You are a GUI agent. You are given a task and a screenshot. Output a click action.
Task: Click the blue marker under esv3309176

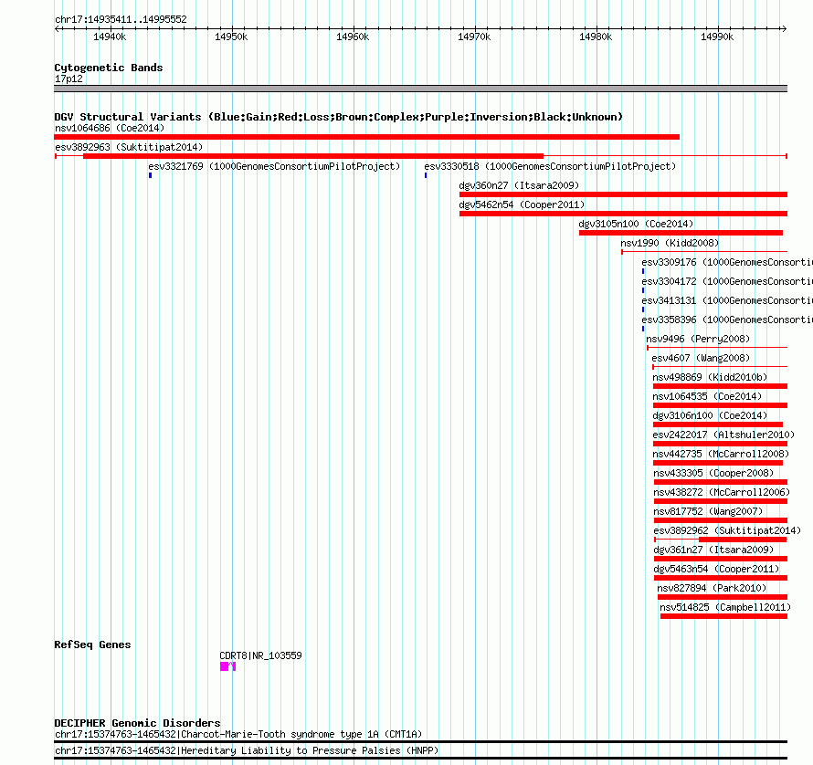coord(643,271)
